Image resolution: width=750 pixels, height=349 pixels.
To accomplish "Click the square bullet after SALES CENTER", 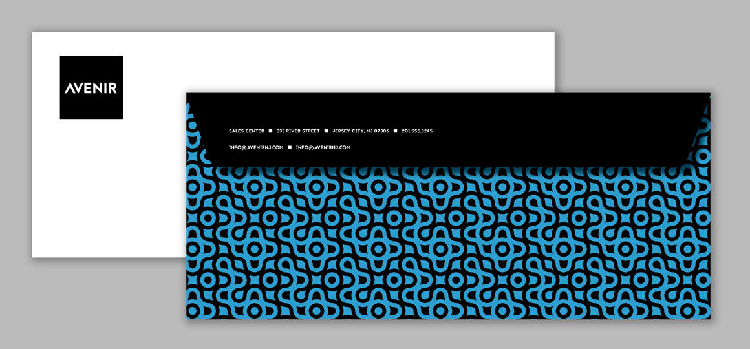I will click(x=270, y=131).
